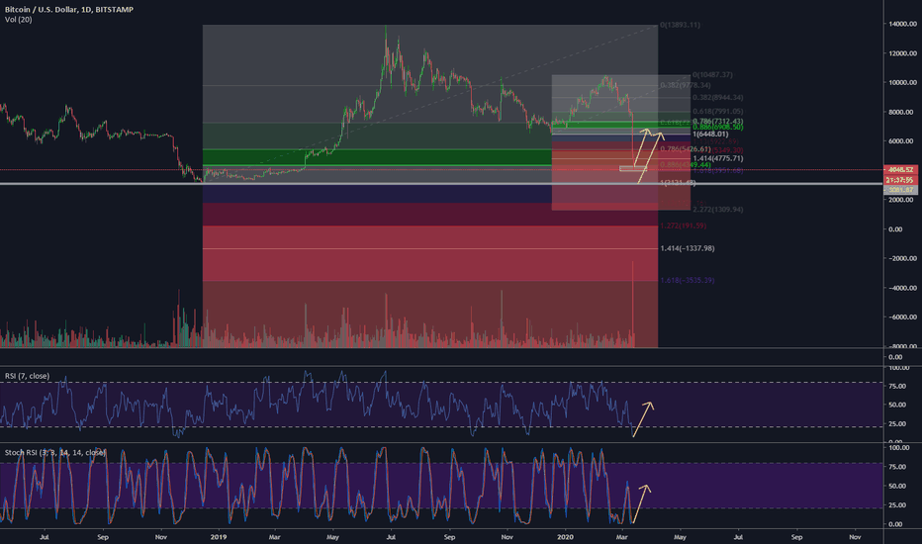Click the '0(13893.11)' Fibonacci label

tap(680, 25)
